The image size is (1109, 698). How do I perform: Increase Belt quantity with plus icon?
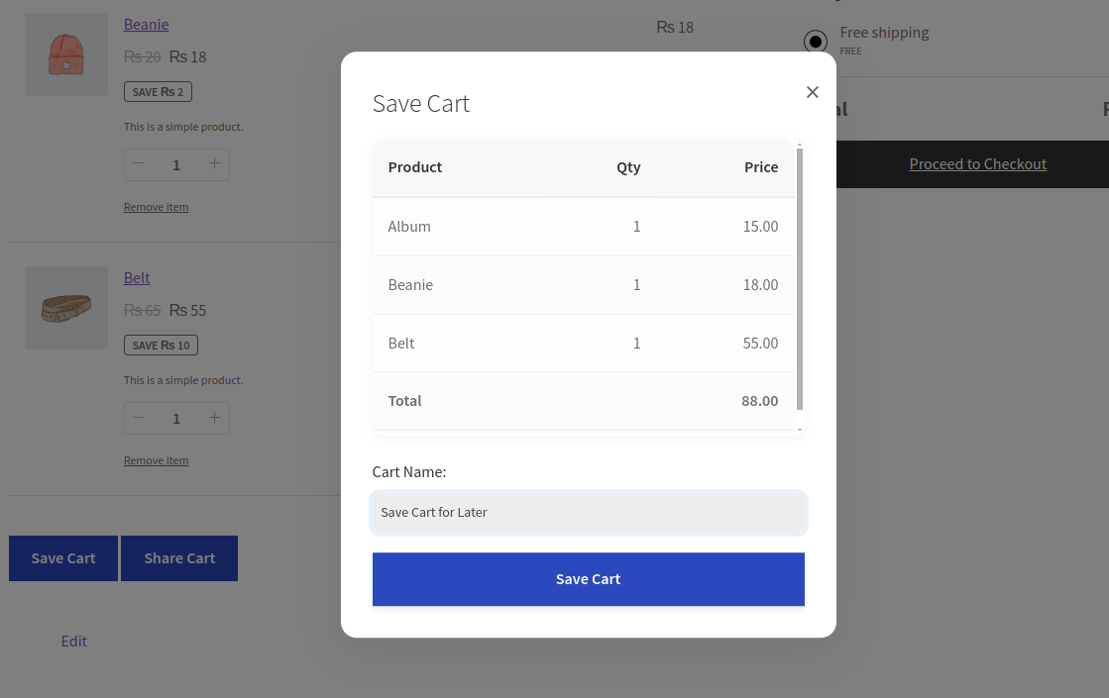pyautogui.click(x=214, y=418)
